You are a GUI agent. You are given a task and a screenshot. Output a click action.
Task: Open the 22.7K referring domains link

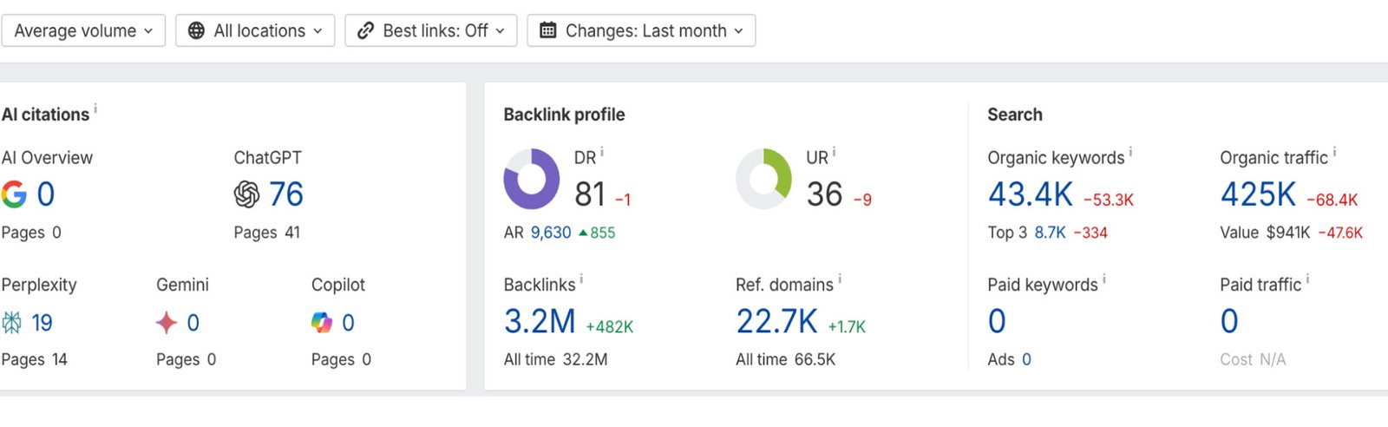point(776,322)
